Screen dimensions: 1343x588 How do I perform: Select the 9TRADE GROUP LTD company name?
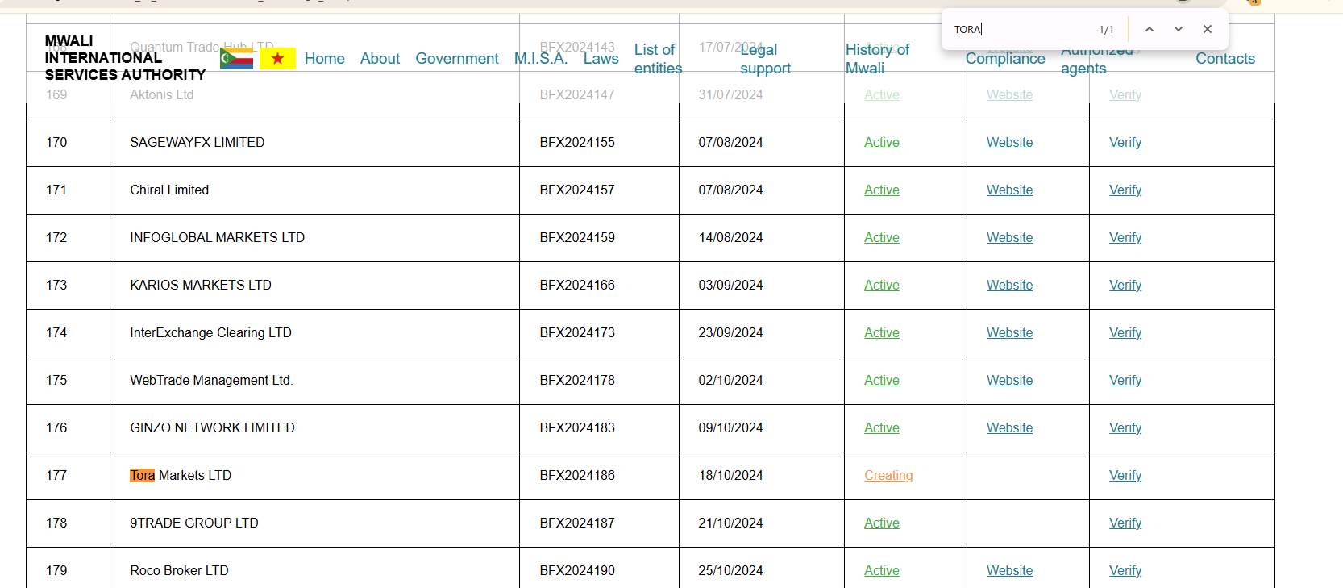194,523
